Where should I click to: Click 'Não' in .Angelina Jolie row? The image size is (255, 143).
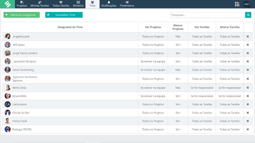[x=178, y=37]
